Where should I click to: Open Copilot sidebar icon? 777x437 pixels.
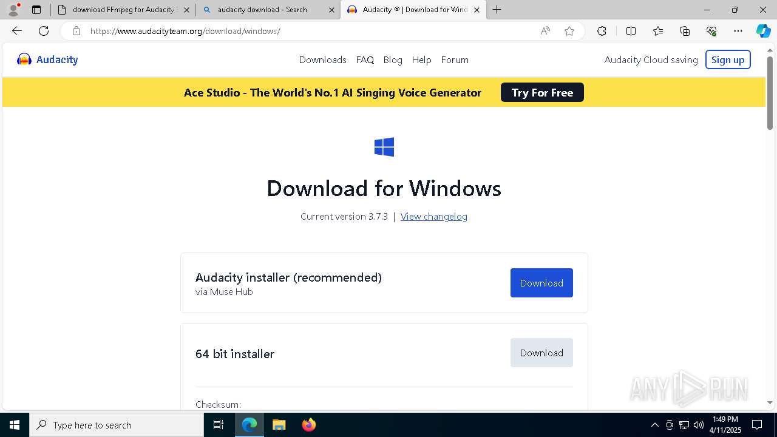[x=763, y=31]
